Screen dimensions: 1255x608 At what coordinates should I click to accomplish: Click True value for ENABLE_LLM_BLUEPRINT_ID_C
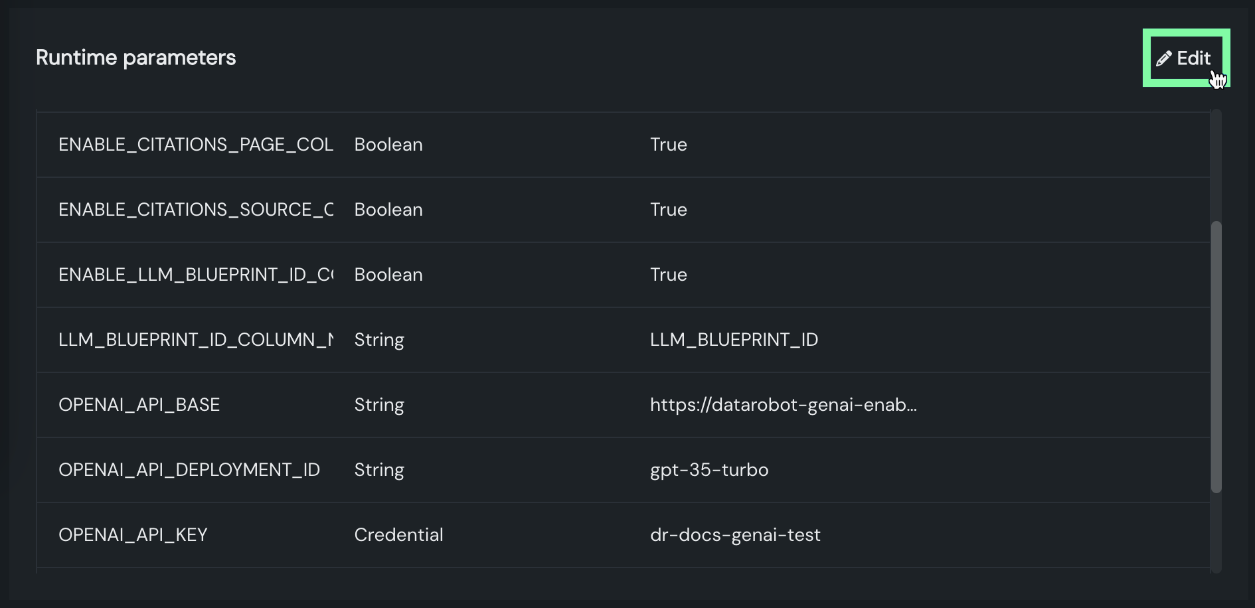point(668,275)
